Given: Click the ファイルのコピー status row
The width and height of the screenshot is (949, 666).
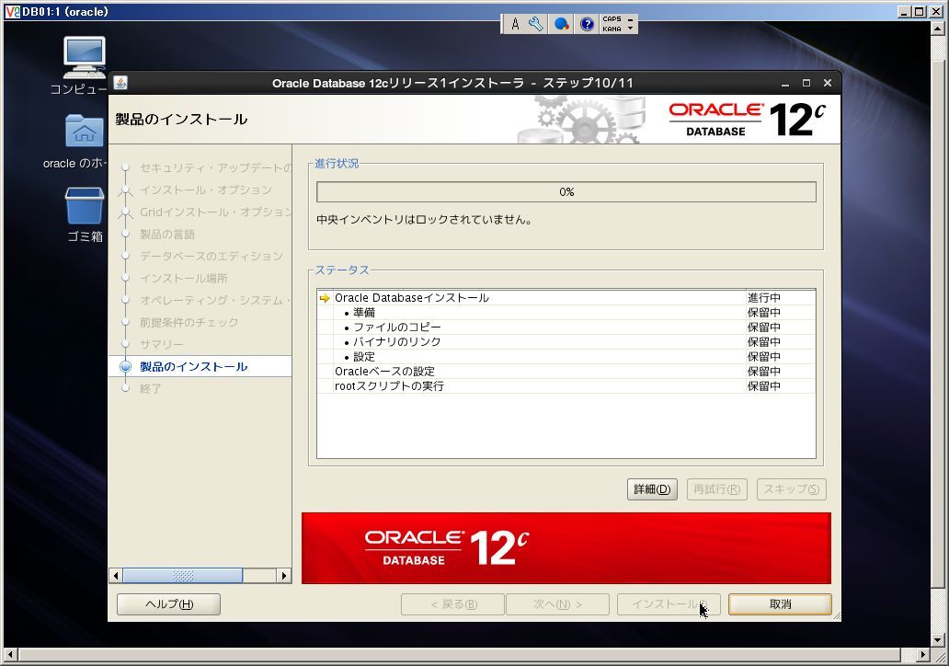Looking at the screenshot, I should click(x=566, y=327).
